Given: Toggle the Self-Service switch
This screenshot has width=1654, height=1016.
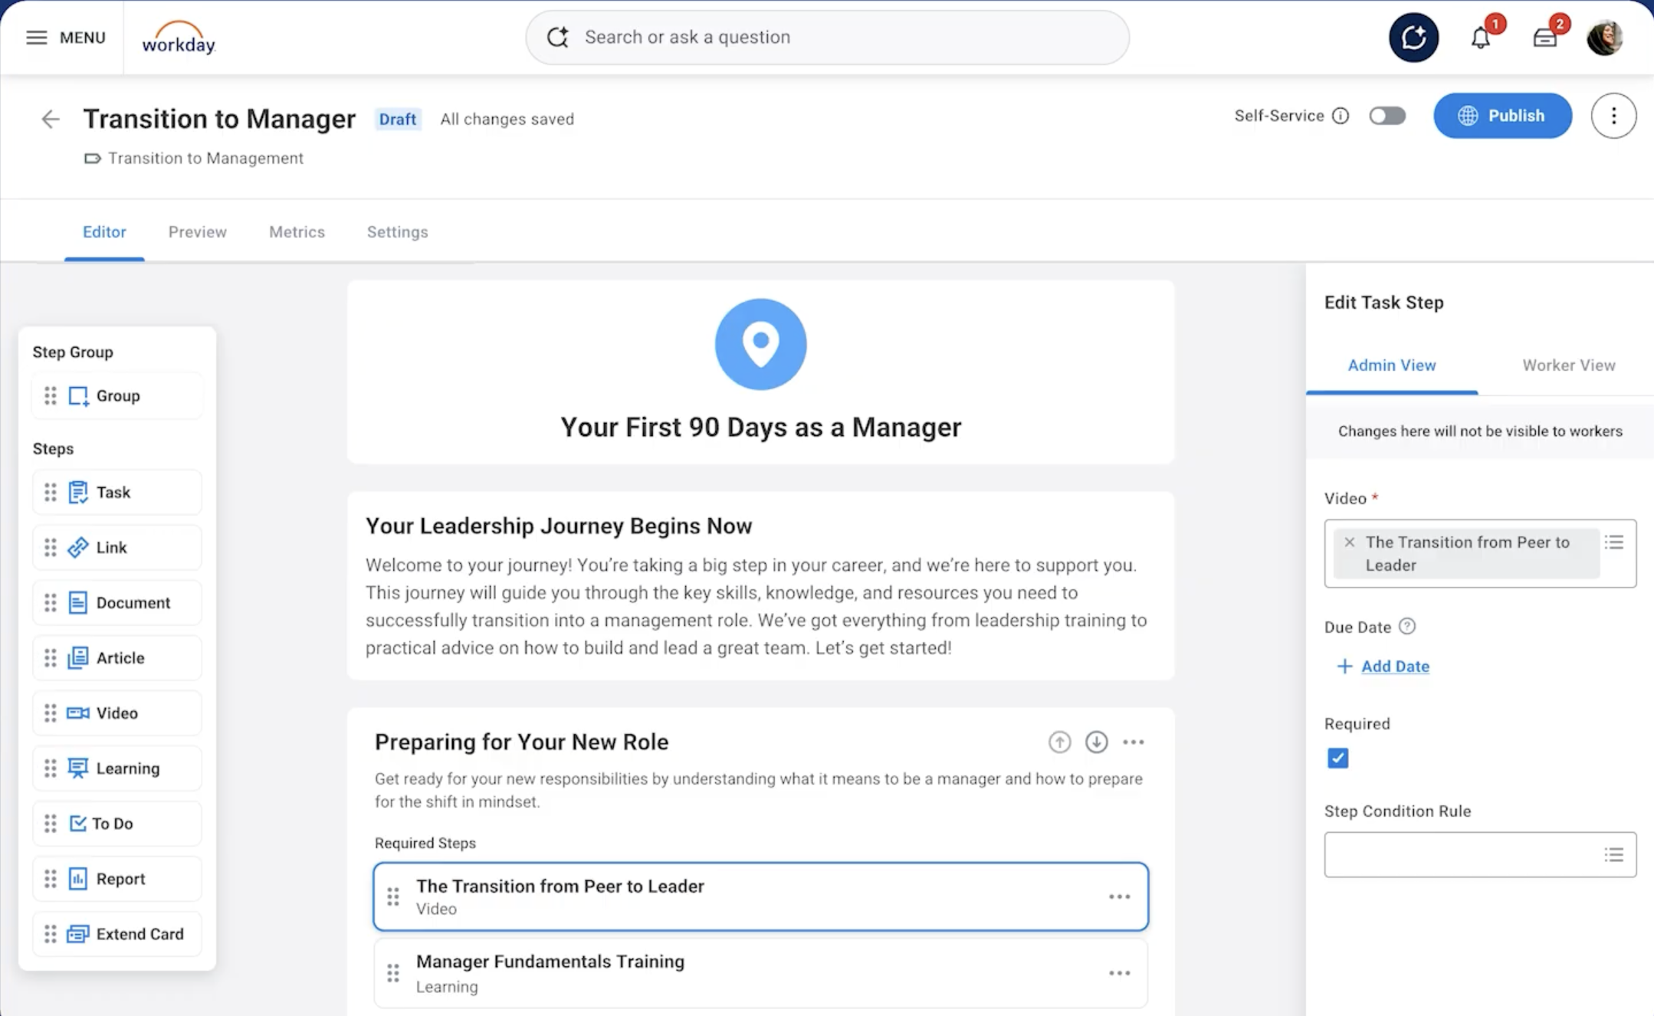Looking at the screenshot, I should pos(1387,116).
